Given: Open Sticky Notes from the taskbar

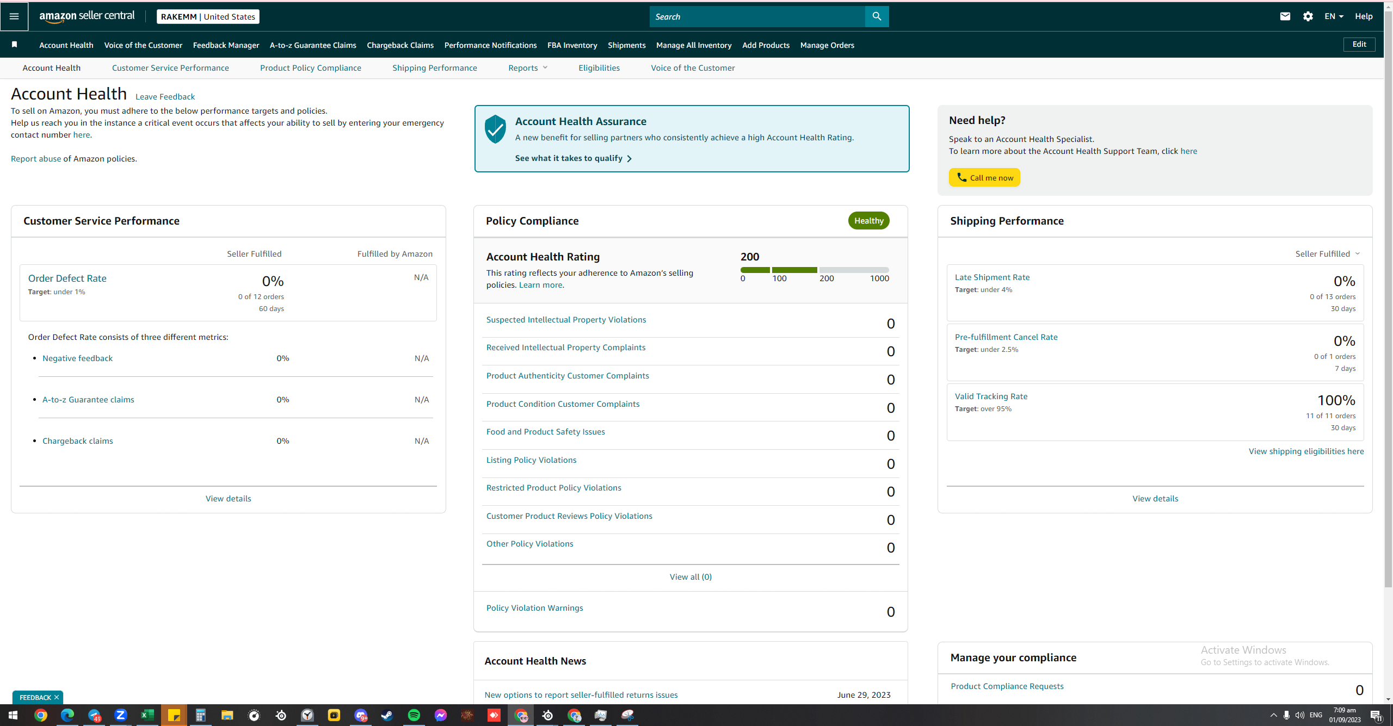Looking at the screenshot, I should (x=174, y=715).
